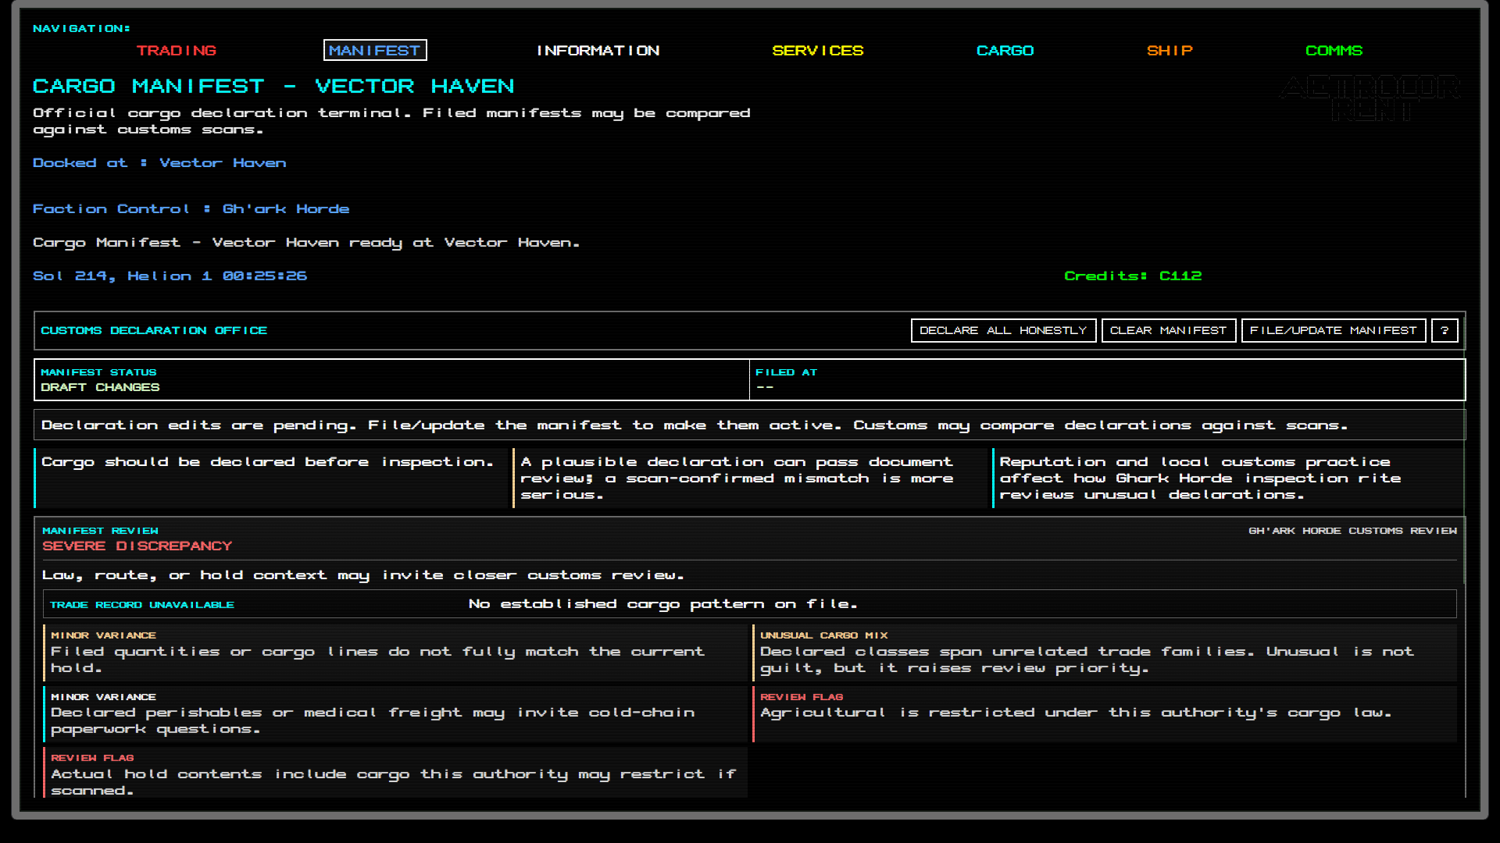Click the Sol 214, Helion 1 timestamp
The height and width of the screenshot is (843, 1500).
tap(170, 276)
